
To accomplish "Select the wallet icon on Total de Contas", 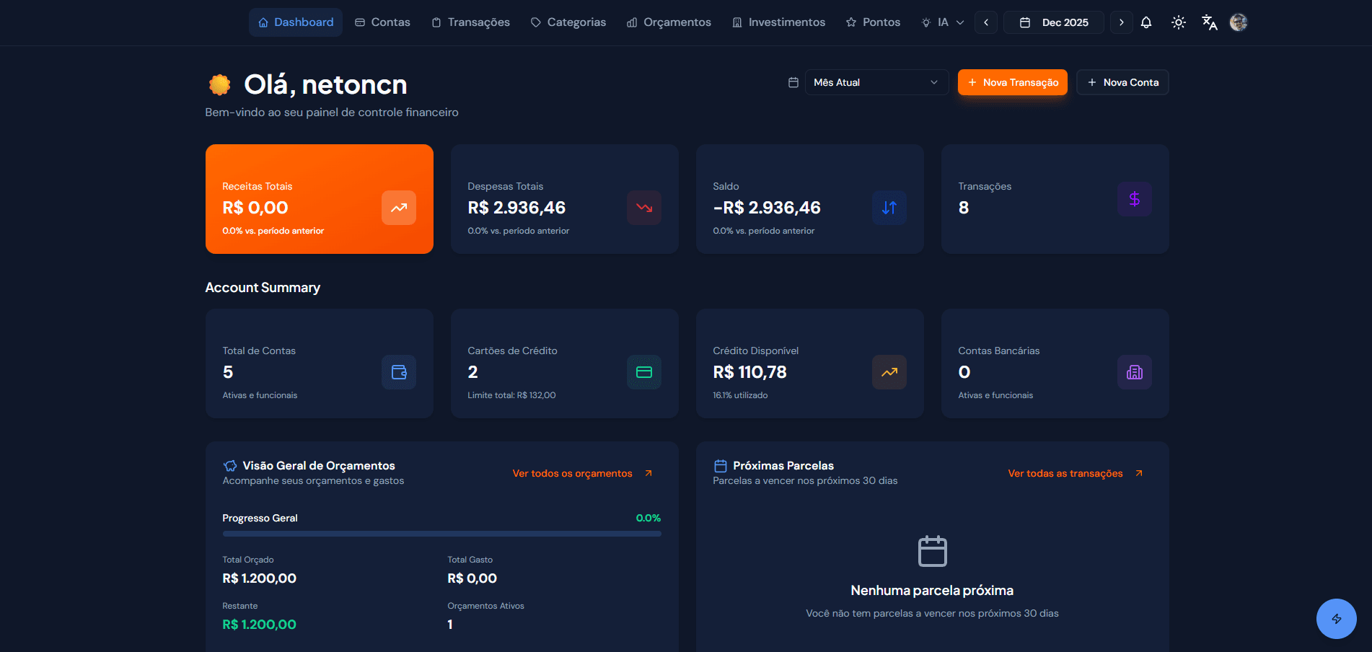I will point(399,372).
